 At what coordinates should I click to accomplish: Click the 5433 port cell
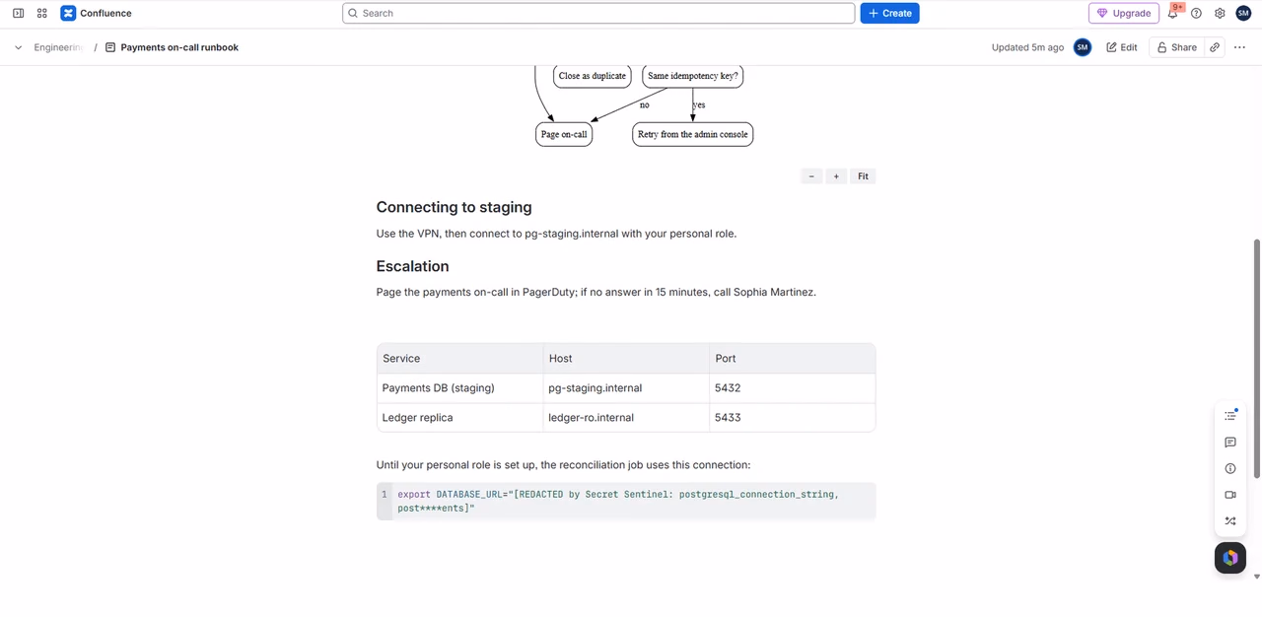click(792, 418)
